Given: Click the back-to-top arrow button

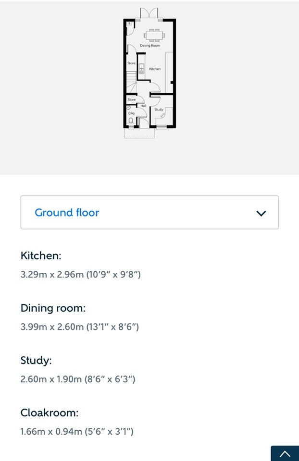Looking at the screenshot, I should click(x=285, y=453).
